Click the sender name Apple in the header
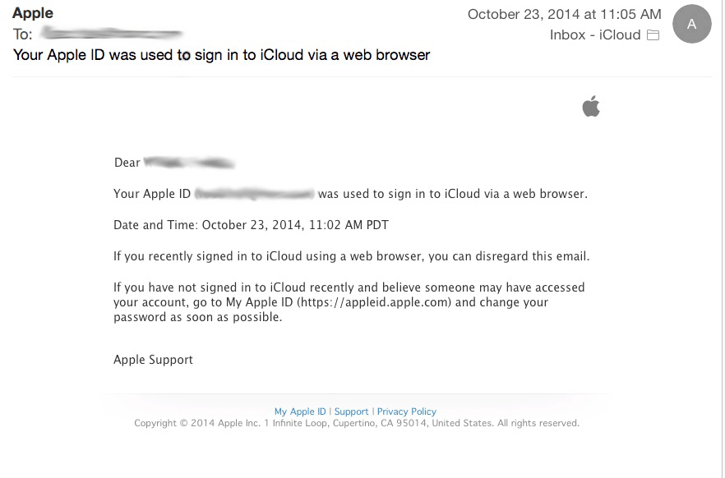The image size is (725, 478). [33, 13]
